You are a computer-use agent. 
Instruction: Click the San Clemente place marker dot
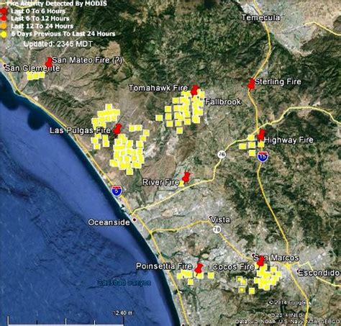(x=5, y=65)
